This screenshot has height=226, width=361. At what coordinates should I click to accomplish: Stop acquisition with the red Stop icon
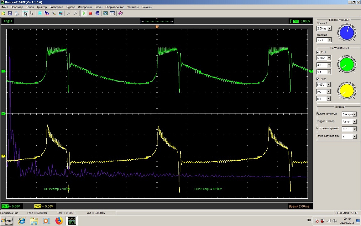(x=91, y=13)
